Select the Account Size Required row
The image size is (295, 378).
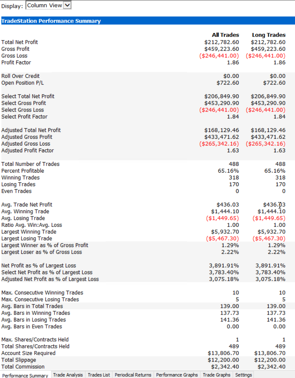(148, 353)
